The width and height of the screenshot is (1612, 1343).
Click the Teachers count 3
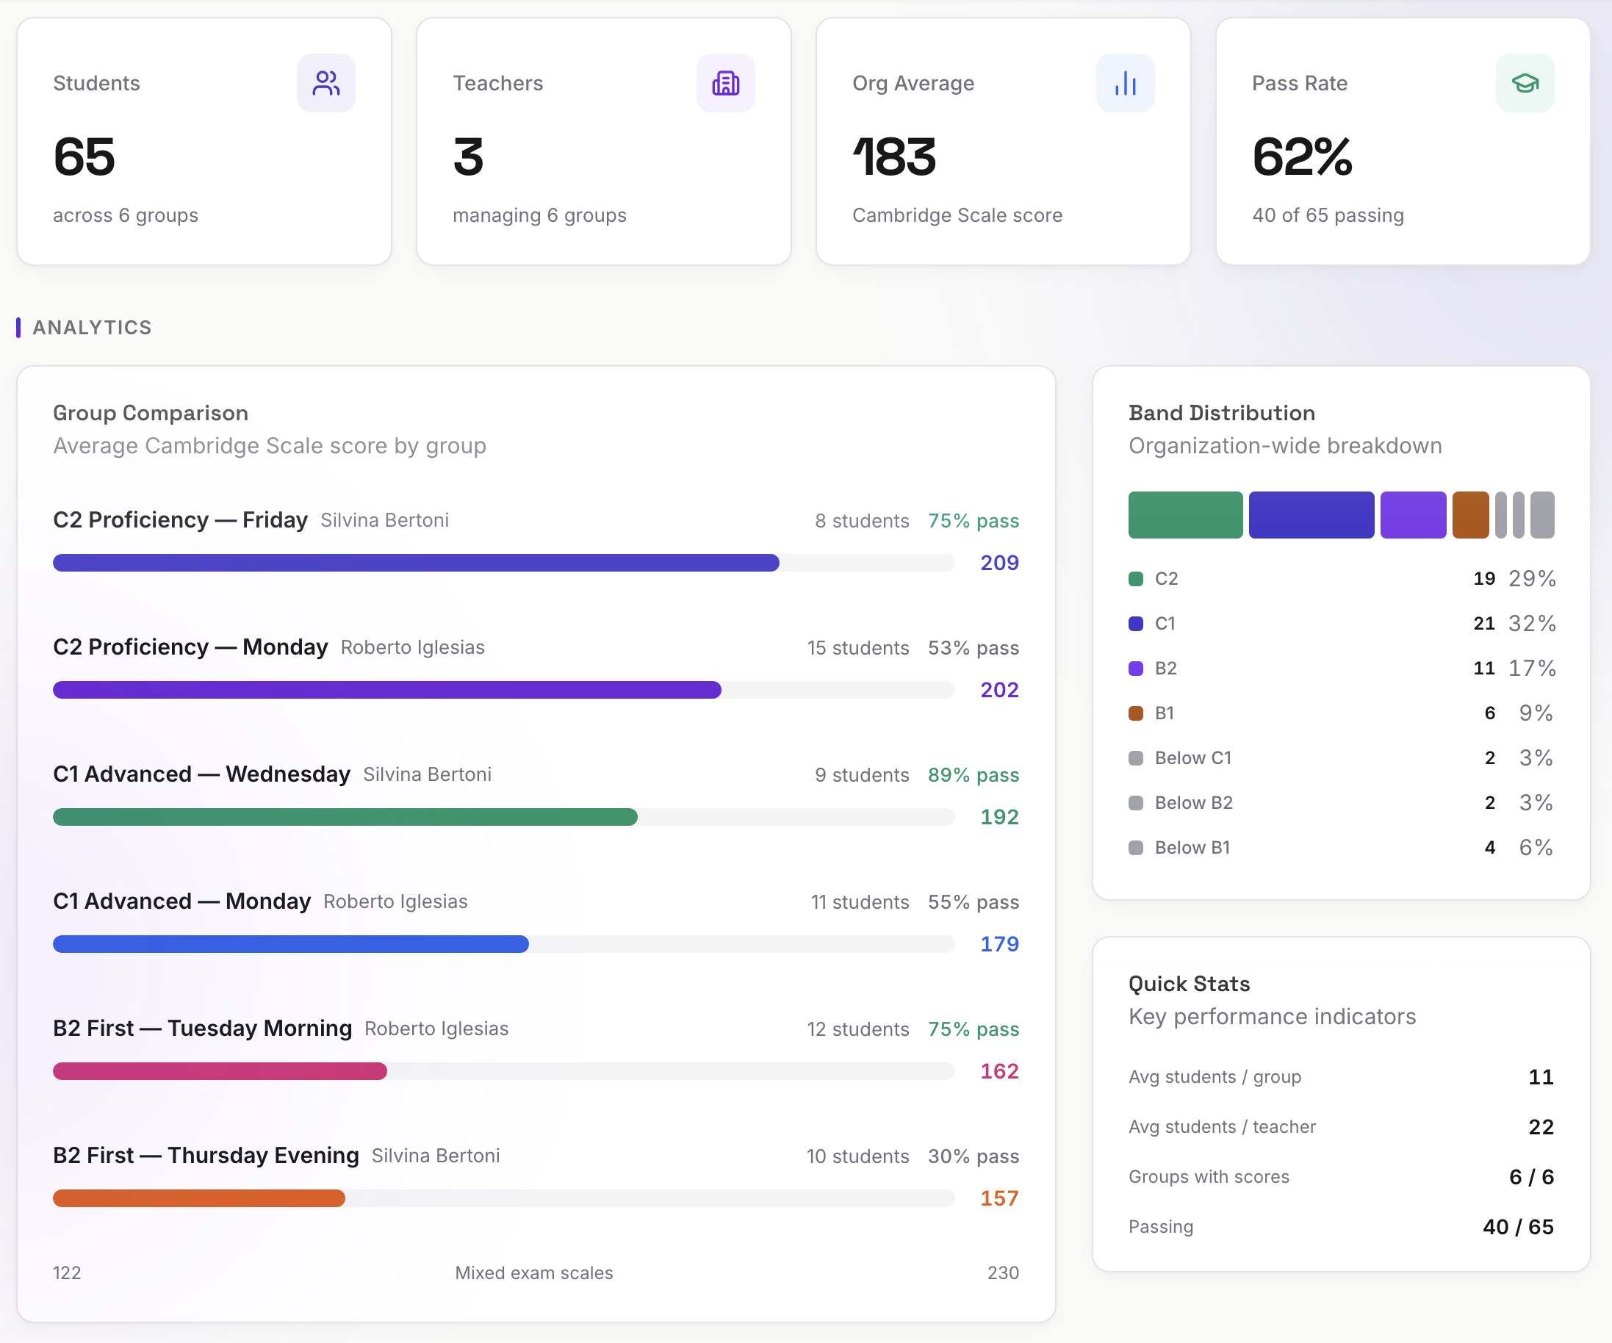pos(468,156)
